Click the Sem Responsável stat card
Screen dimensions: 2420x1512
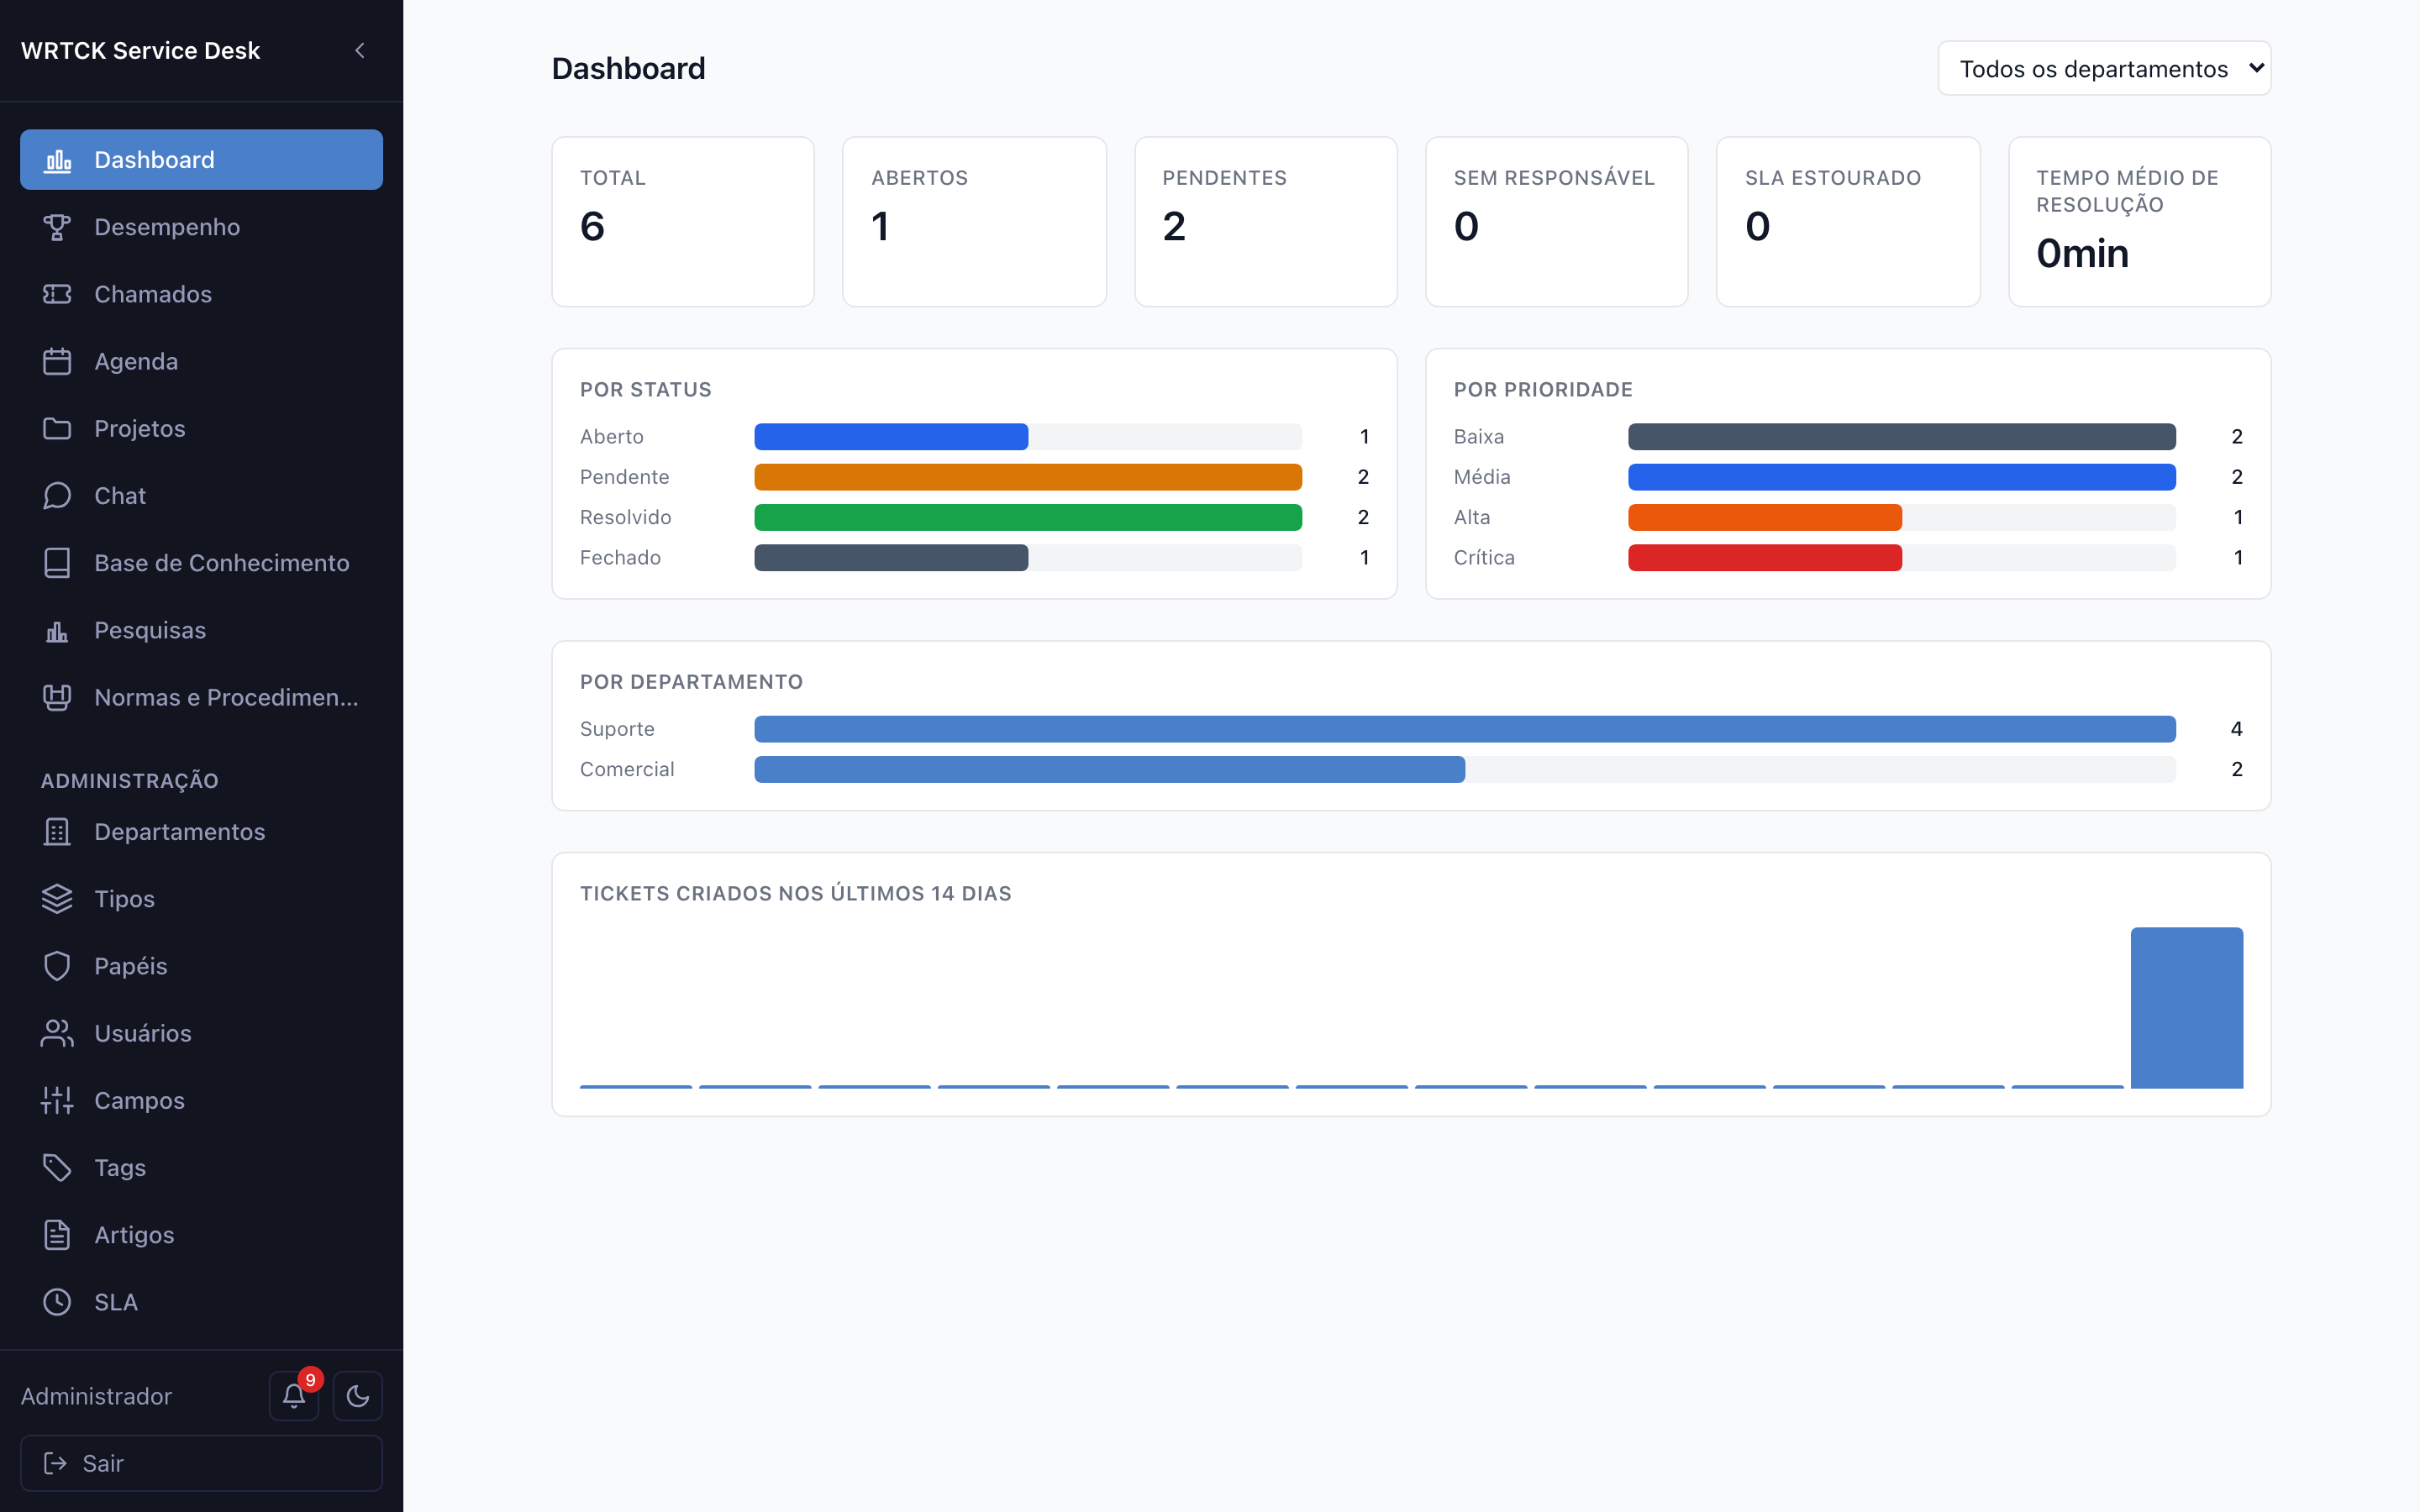[x=1556, y=222]
